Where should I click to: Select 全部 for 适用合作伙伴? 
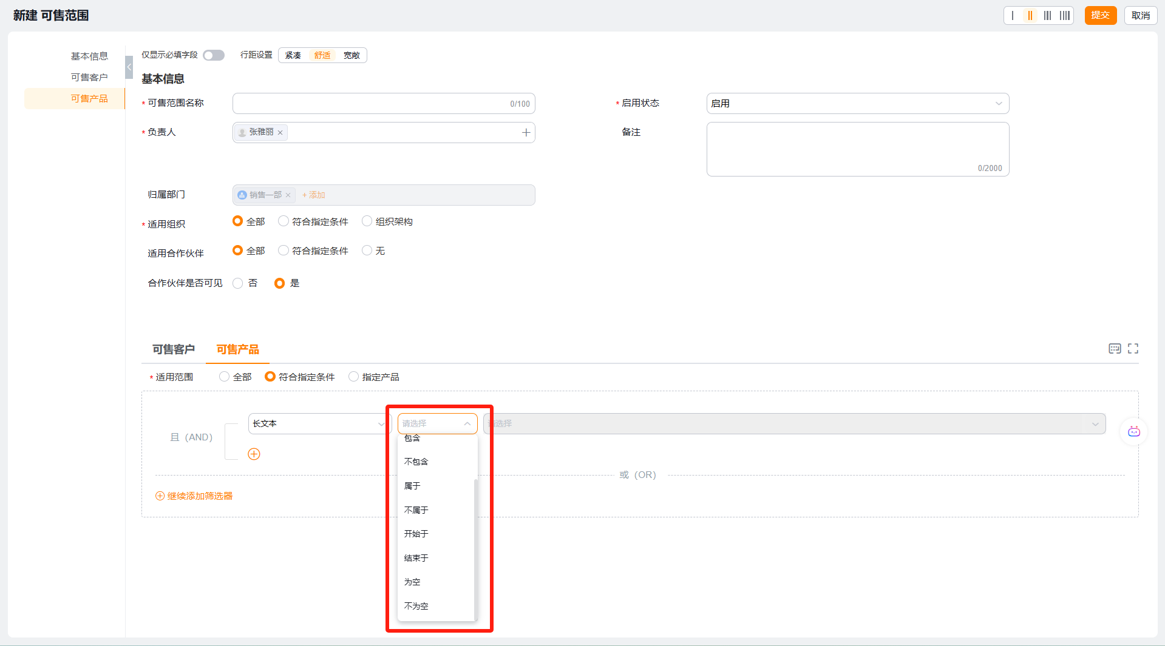point(238,251)
